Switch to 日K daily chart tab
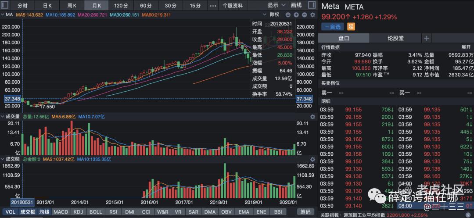 pos(47,6)
